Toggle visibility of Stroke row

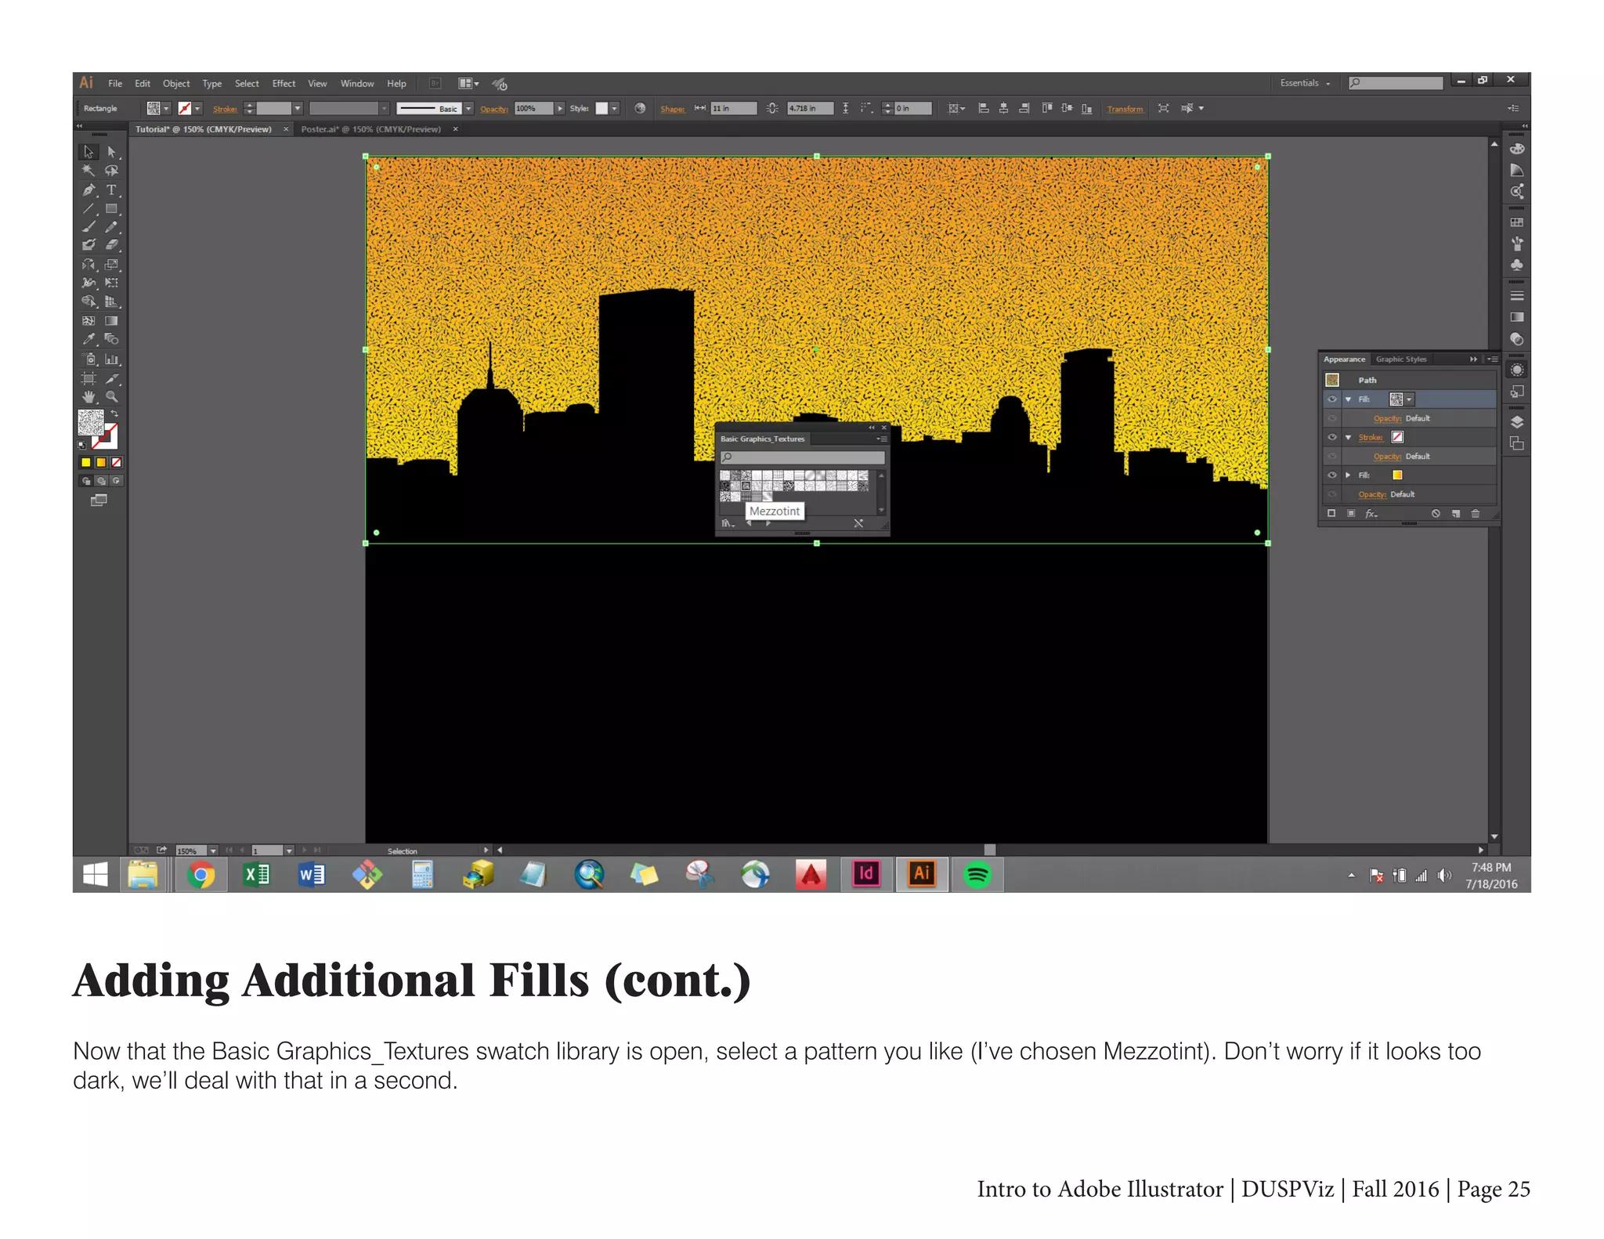pos(1332,437)
